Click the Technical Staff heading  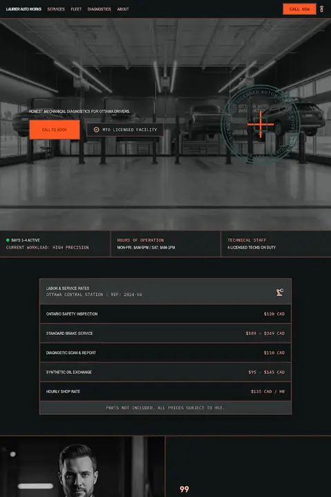tap(247, 240)
